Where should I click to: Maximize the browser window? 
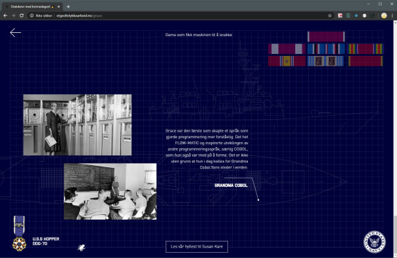(380, 4)
